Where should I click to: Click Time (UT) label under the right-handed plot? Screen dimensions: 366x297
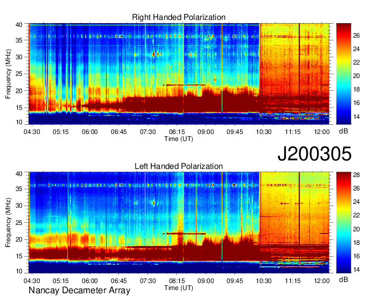tap(179, 139)
